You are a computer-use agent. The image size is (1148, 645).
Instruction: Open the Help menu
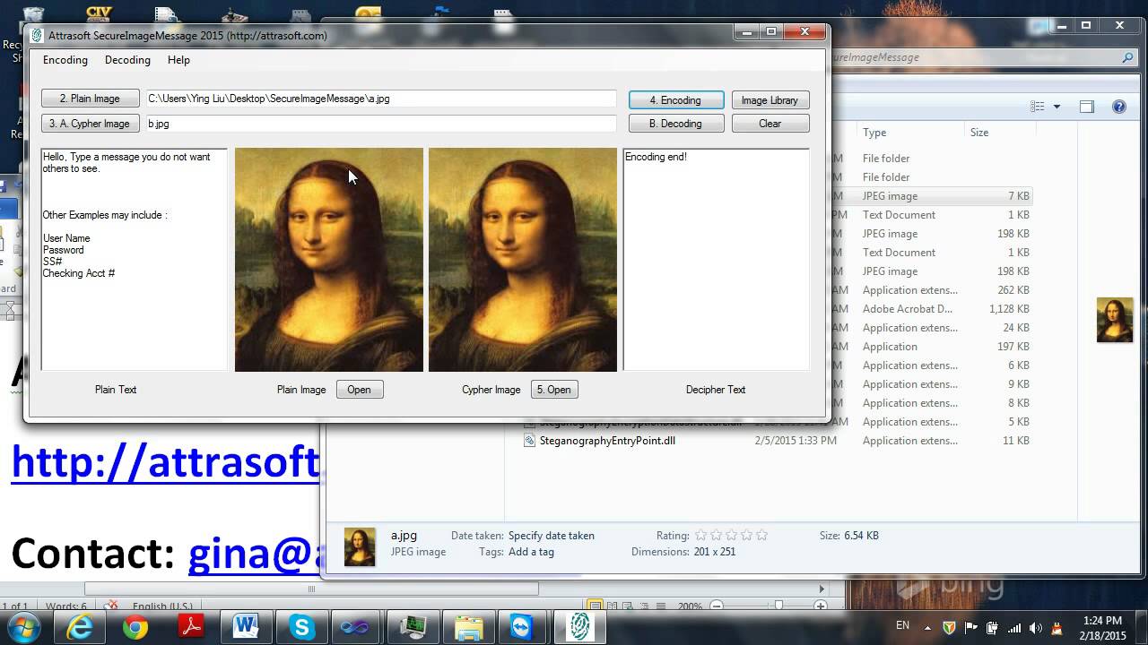point(178,60)
